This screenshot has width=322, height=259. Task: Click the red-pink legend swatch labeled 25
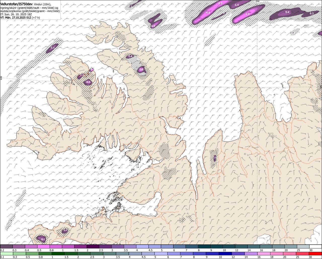pos(303,253)
